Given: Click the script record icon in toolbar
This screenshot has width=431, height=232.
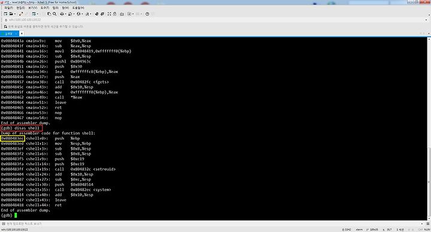Looking at the screenshot, I should click(129, 14).
